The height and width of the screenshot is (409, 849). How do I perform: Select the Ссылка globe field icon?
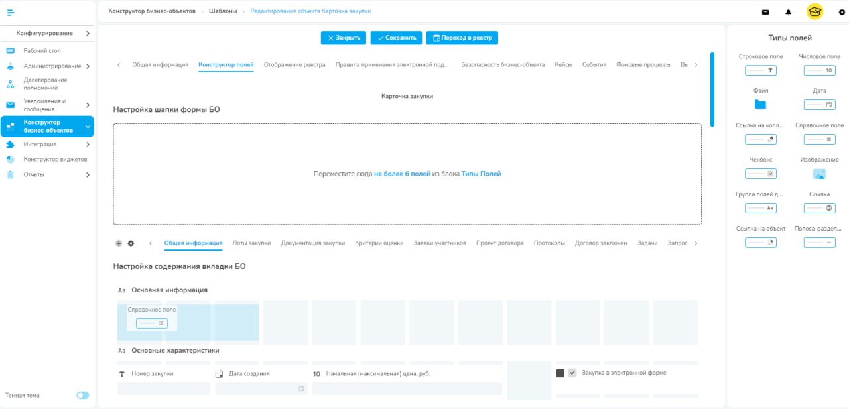click(820, 208)
